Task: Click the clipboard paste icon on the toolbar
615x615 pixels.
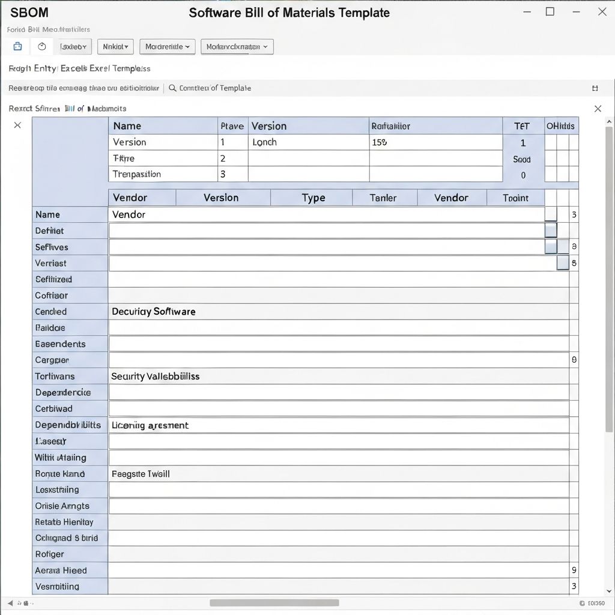Action: pos(17,46)
